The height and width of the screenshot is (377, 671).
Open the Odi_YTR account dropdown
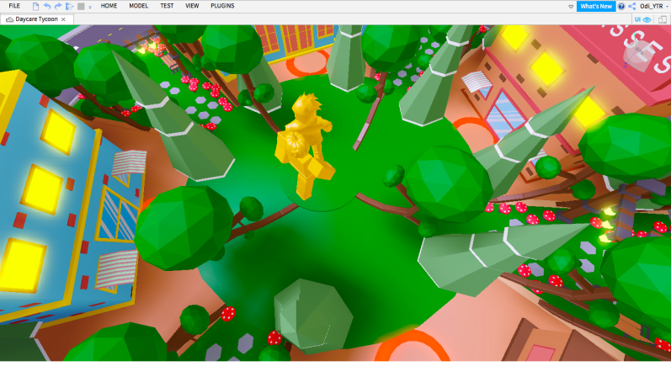(x=653, y=6)
